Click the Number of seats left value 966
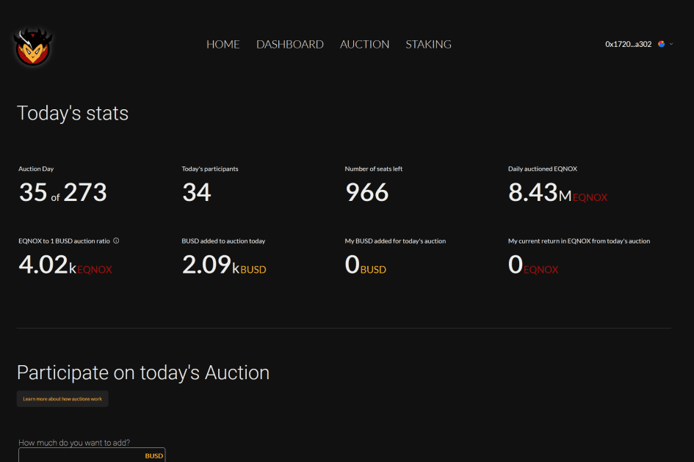 (x=366, y=193)
